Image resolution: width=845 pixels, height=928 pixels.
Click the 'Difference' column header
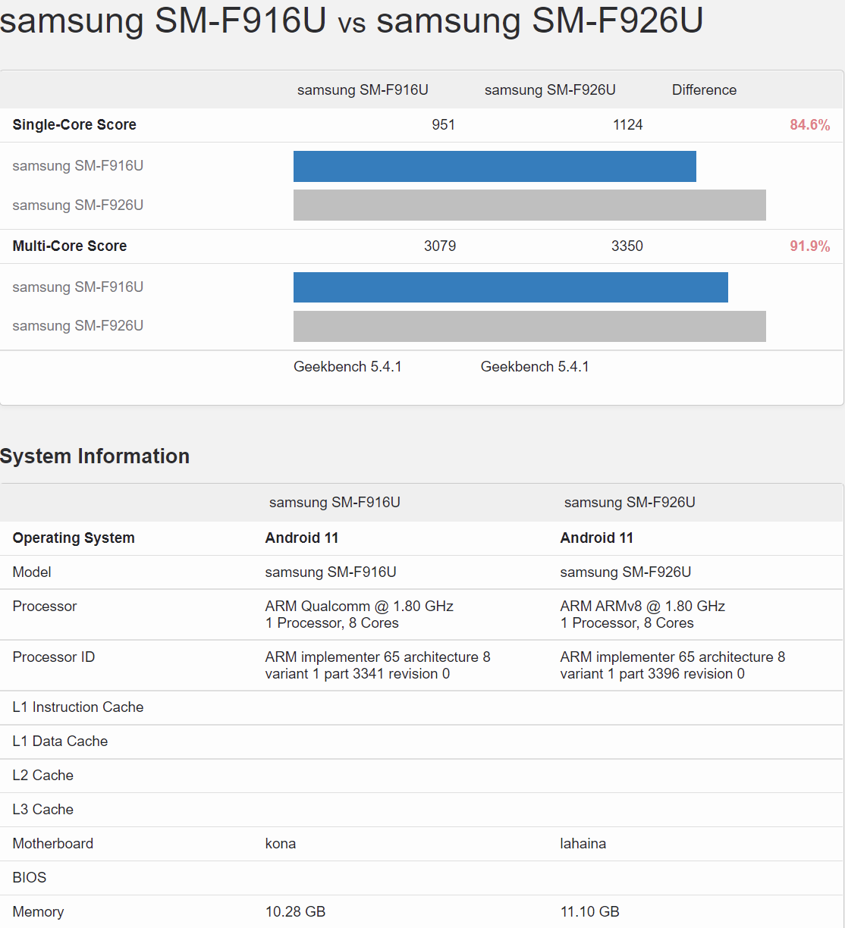704,90
